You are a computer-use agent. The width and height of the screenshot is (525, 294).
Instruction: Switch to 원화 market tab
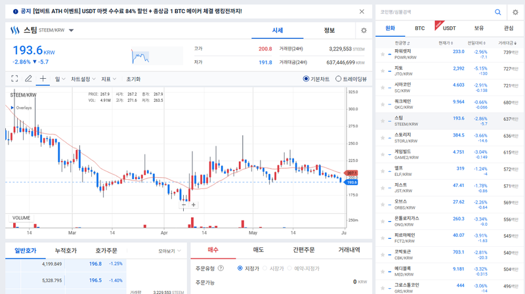390,28
